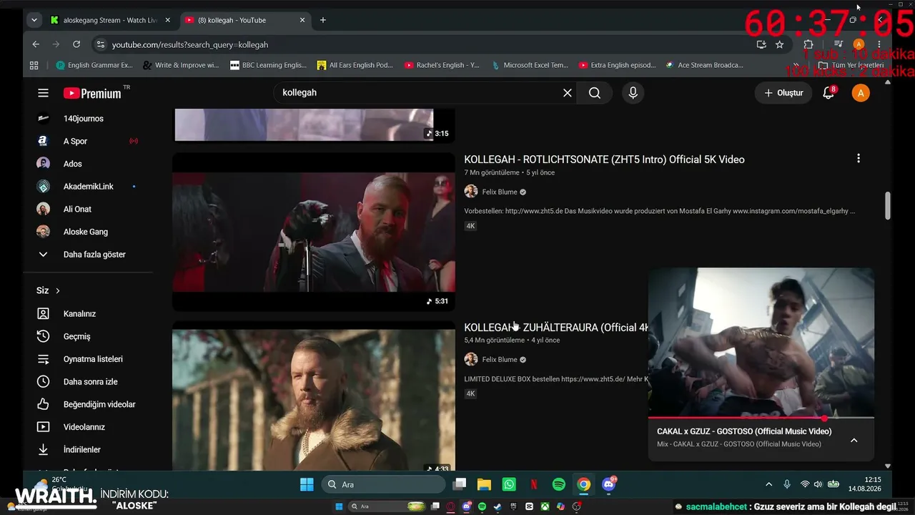Screen dimensions: 915x515
Task: Open the Oluştur create menu
Action: [x=783, y=93]
